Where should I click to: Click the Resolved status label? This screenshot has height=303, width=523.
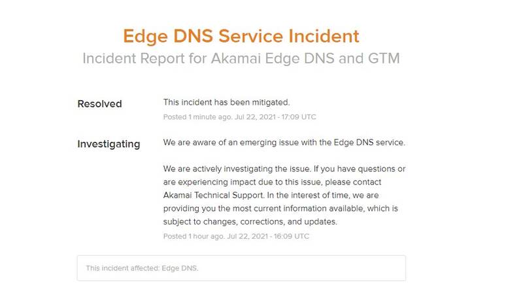pos(99,103)
